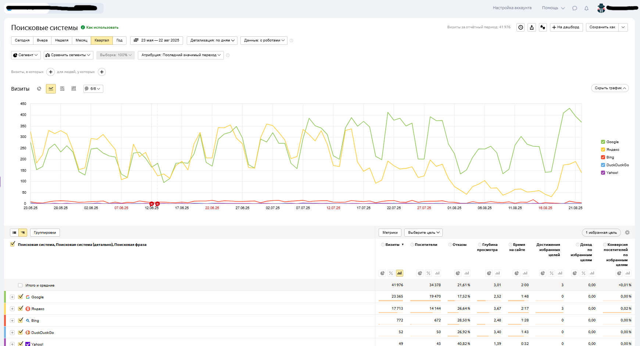Select the line chart view icon
640x346 pixels.
click(51, 89)
